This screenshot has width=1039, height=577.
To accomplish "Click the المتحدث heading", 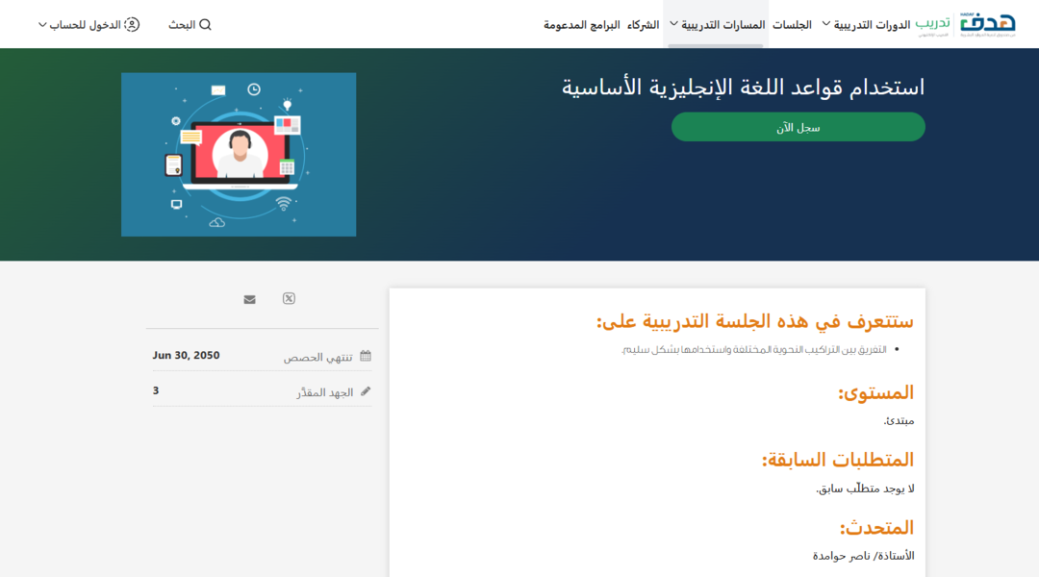I will [x=876, y=528].
